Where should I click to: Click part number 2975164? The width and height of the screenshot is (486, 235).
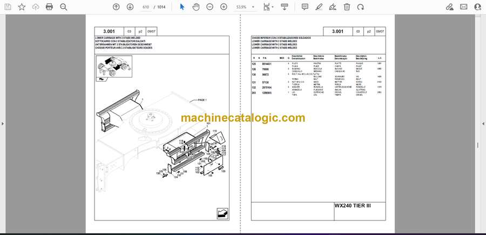tap(267, 88)
